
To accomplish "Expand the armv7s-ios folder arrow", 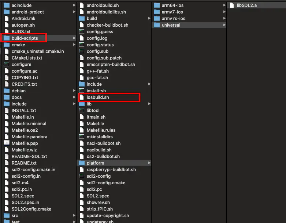I will pyautogui.click(x=224, y=18).
